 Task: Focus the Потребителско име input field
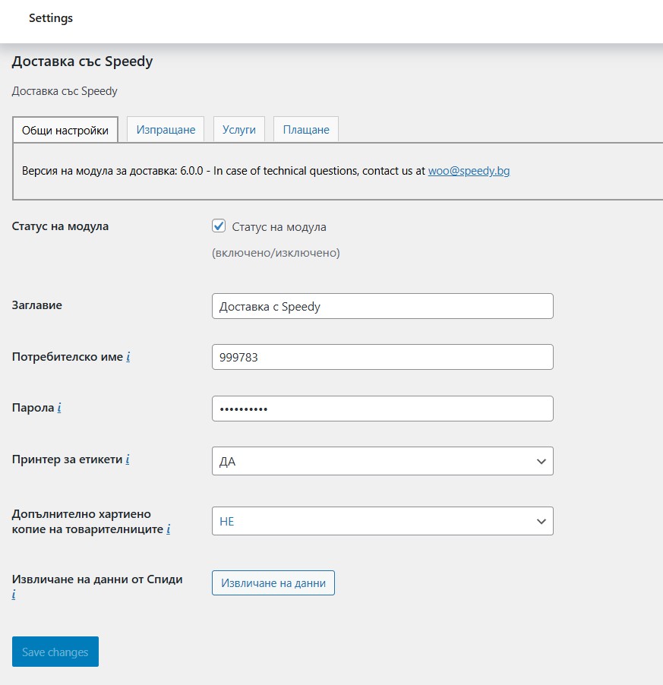382,357
